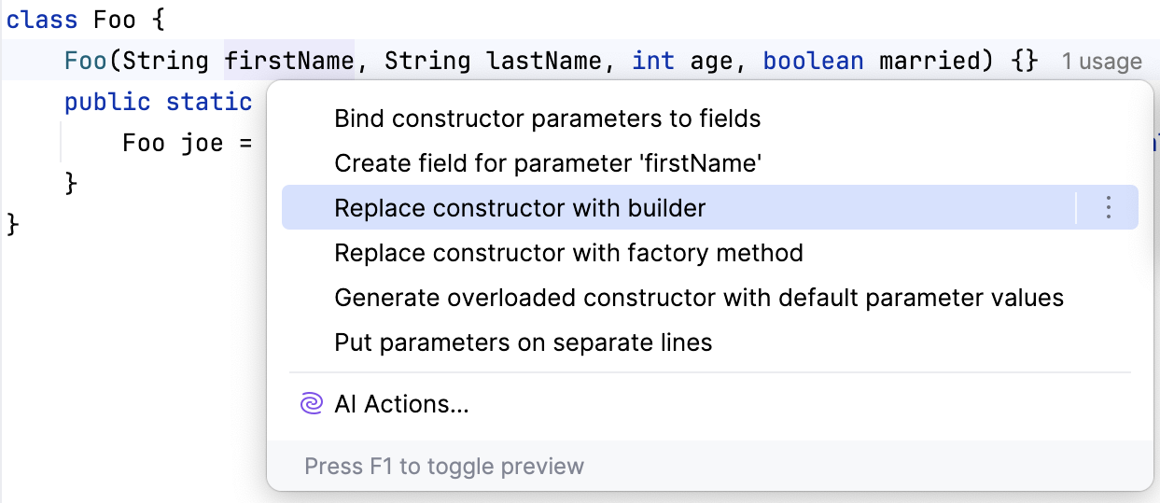The width and height of the screenshot is (1160, 503).
Task: Click the Foo class name after class keyword
Action: pyautogui.click(x=115, y=21)
